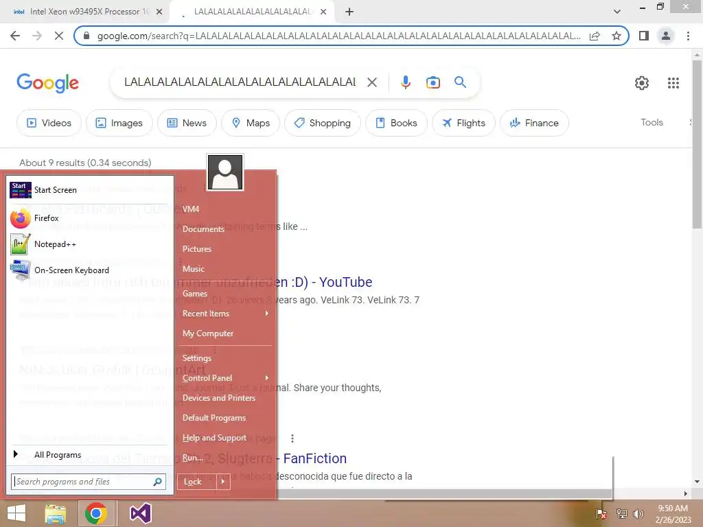Viewport: 703px width, 527px height.
Task: Launch Visual Studio from the taskbar
Action: point(140,513)
